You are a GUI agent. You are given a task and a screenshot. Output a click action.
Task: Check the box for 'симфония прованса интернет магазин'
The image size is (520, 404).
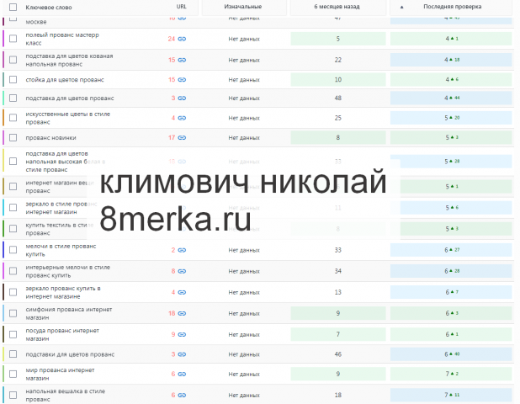point(13,313)
